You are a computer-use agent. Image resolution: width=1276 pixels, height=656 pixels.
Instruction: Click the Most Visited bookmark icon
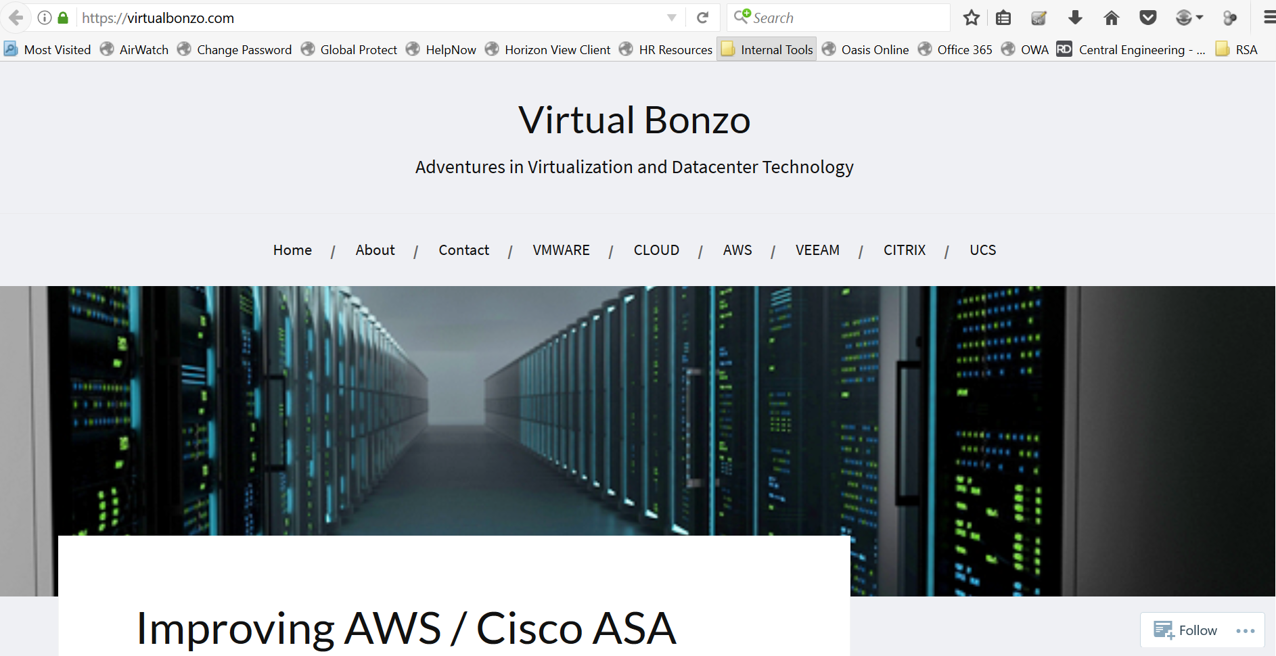11,49
